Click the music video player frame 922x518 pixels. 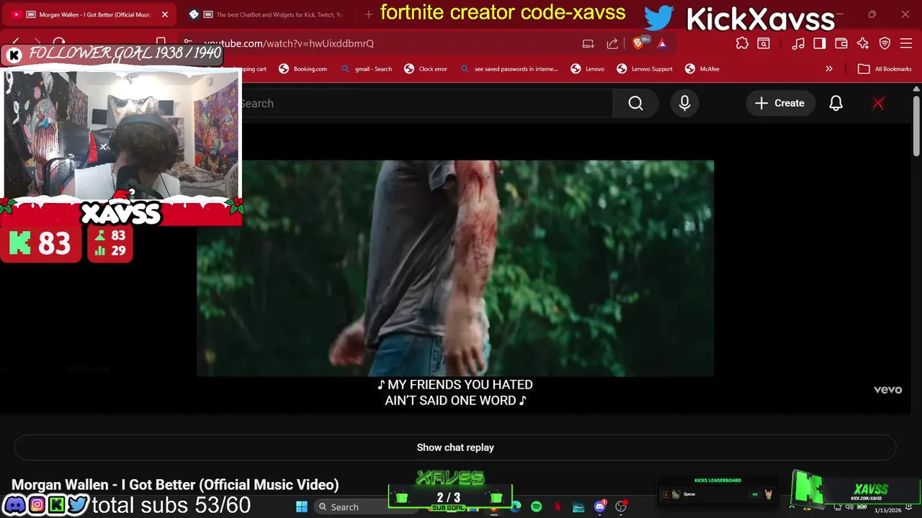455,268
